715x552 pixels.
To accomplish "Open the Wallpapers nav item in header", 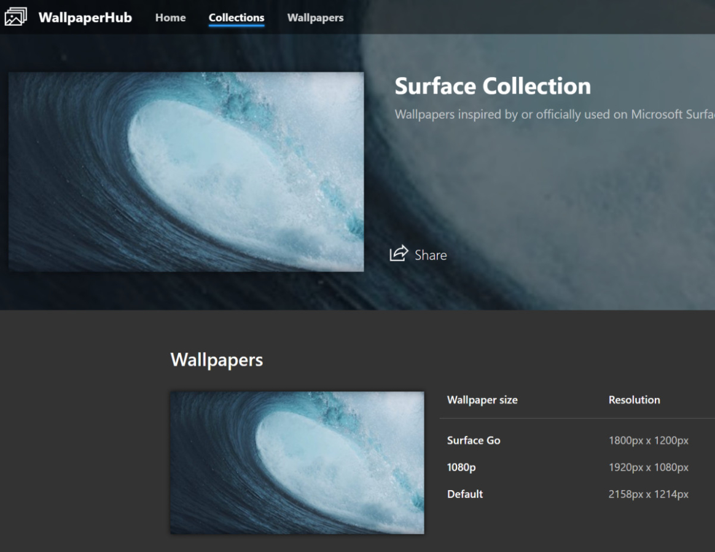I will 315,18.
